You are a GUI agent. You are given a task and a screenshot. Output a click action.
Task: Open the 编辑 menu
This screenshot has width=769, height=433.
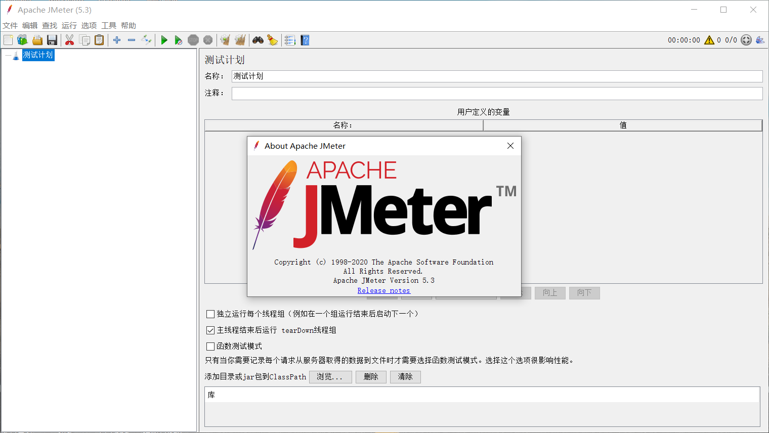[x=30, y=26]
